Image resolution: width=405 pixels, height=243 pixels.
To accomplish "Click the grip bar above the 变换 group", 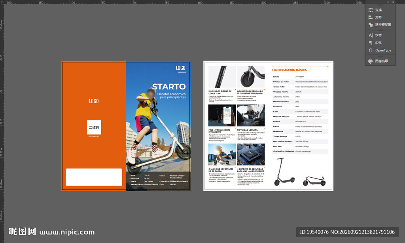I will (x=380, y=5).
